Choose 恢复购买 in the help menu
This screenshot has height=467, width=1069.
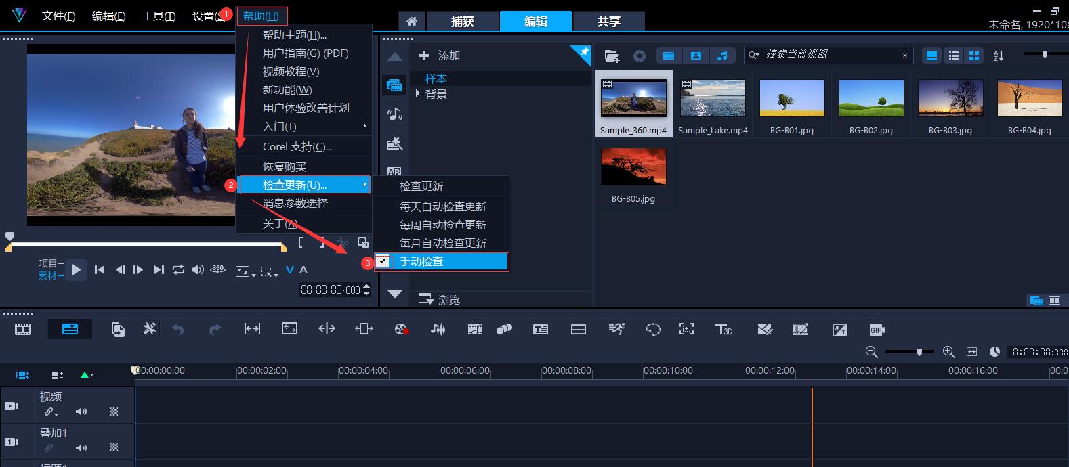pyautogui.click(x=303, y=166)
